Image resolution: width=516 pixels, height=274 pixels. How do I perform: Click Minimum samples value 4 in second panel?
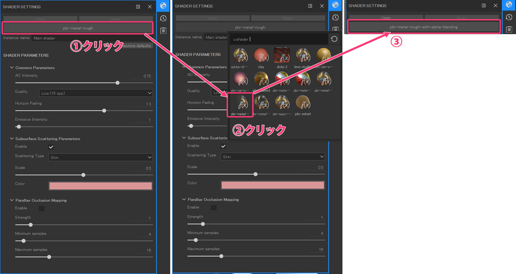pyautogui.click(x=322, y=234)
